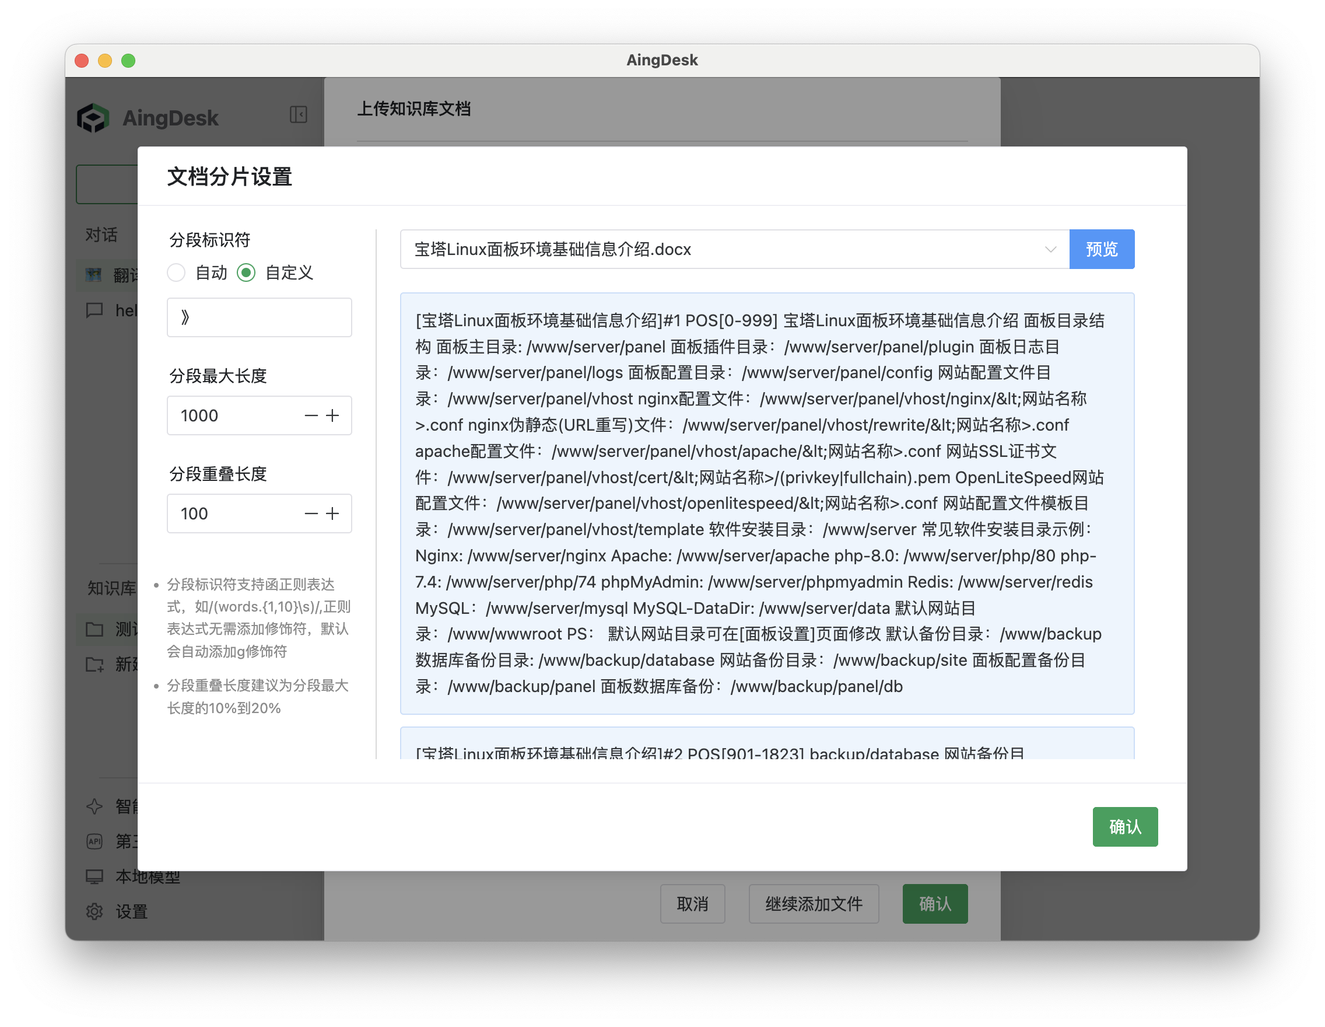
Task: Select the 自定义 segmentation radio button
Action: coord(246,273)
